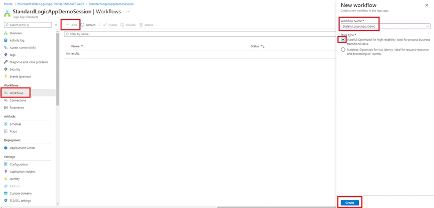Click the Connections icon

pyautogui.click(x=6, y=100)
